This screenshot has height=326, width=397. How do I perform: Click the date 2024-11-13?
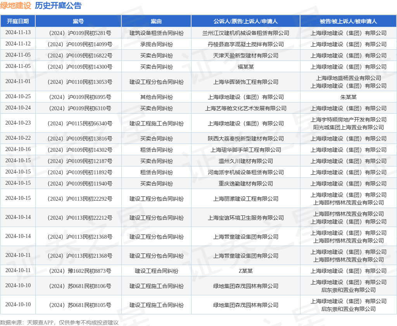coord(18,33)
